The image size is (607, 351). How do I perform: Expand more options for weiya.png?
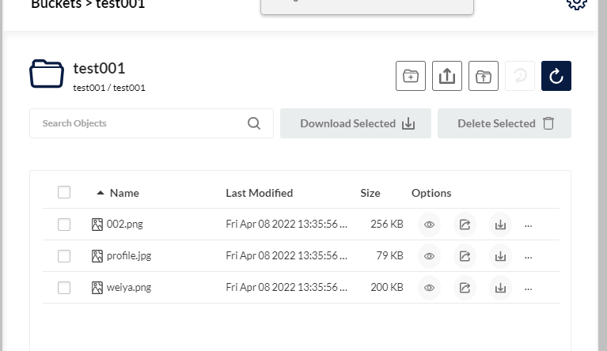pos(529,288)
